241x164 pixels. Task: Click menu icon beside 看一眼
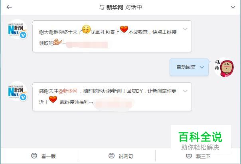(34, 156)
